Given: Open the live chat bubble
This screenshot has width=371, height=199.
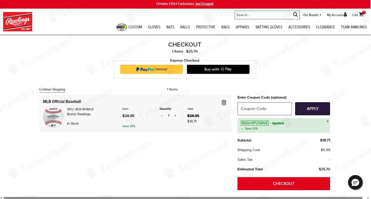Looking at the screenshot, I should coord(355,182).
